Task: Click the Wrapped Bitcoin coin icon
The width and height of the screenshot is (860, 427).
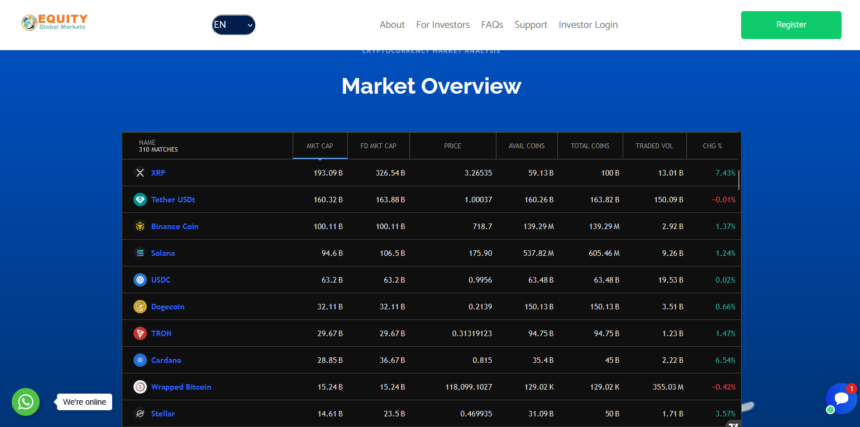Action: tap(140, 387)
